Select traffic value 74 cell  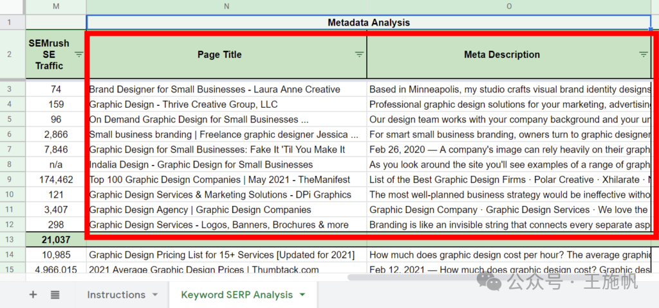56,89
